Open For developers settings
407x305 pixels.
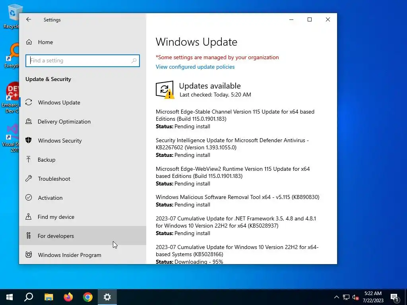(83, 236)
